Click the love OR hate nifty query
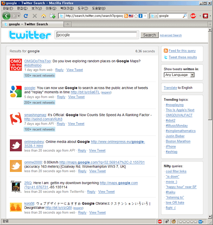The height and width of the screenshot is (225, 213). [x=175, y=203]
